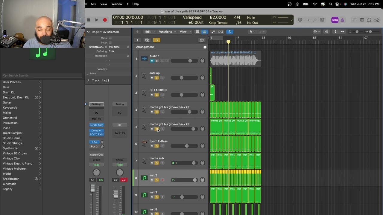Mute the Audio 1 track
This screenshot has width=383, height=215.
[x=152, y=61]
